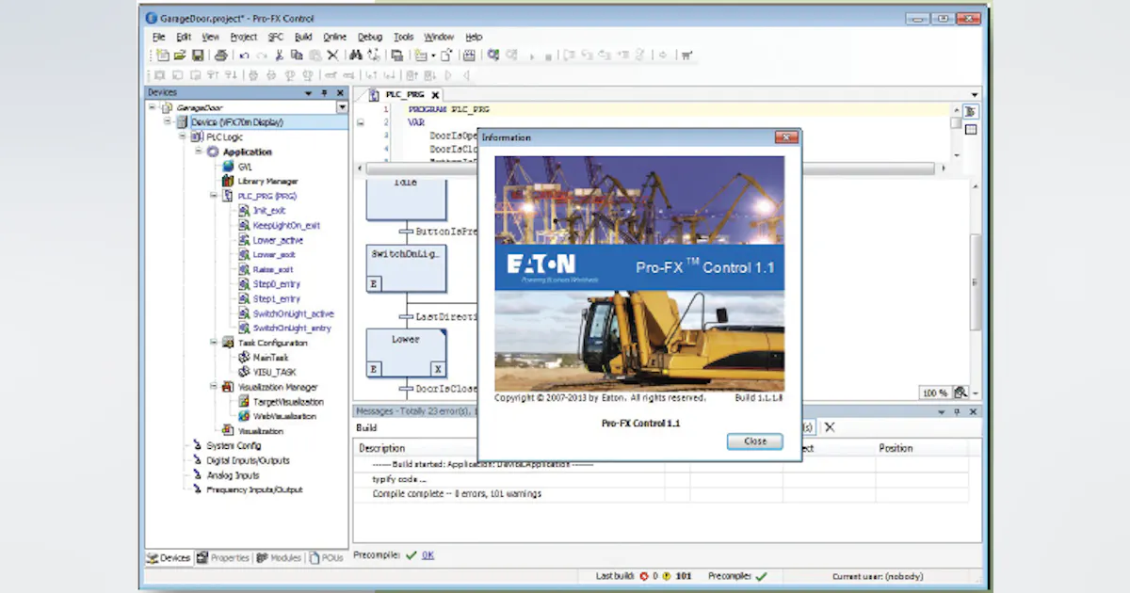Open a project using the Open file icon
The image size is (1130, 593).
(181, 55)
